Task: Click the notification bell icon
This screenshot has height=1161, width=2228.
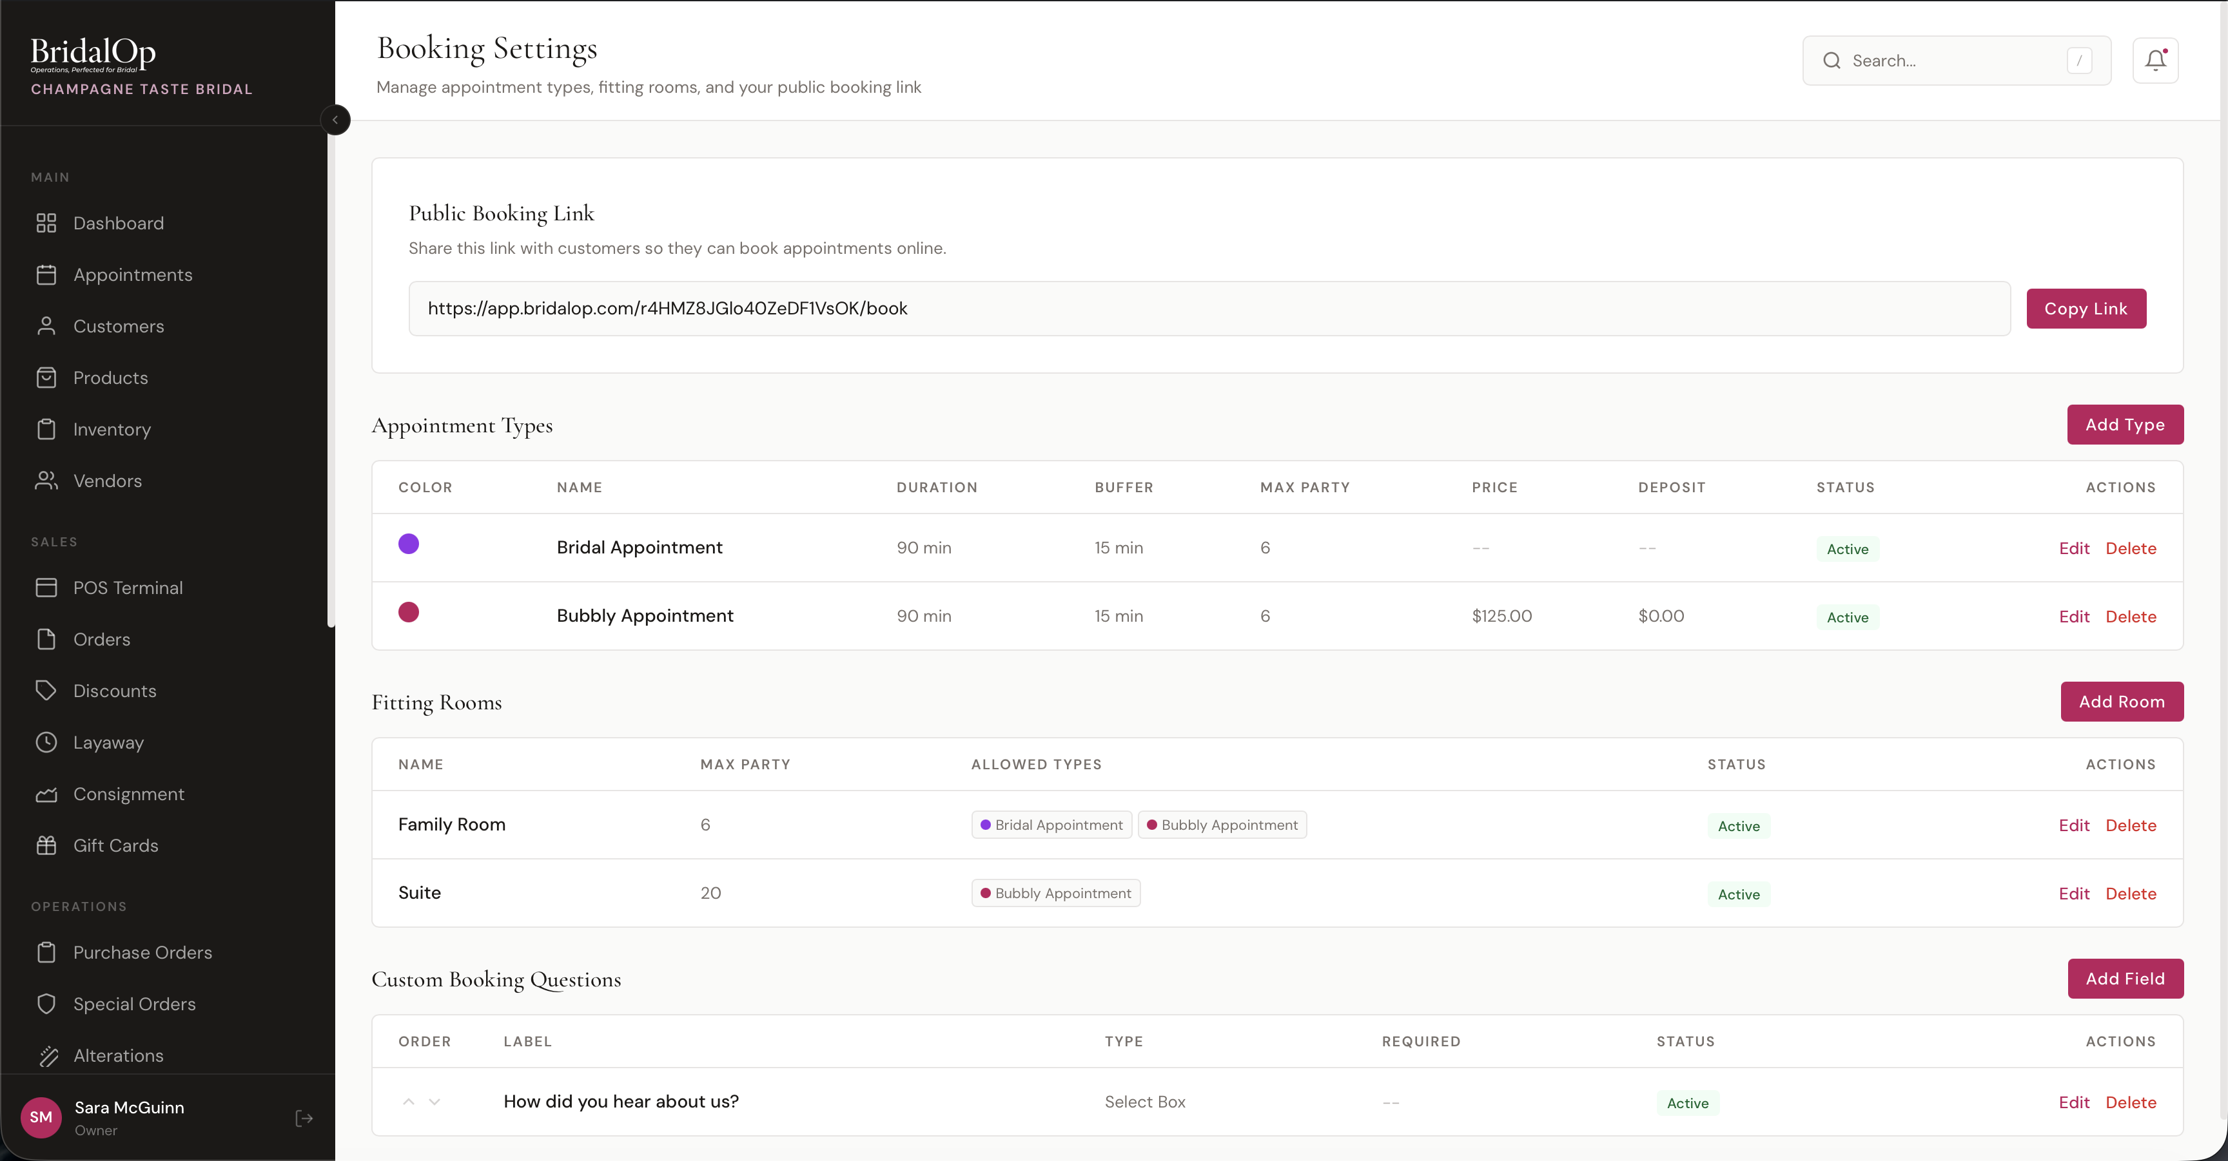Action: tap(2155, 60)
